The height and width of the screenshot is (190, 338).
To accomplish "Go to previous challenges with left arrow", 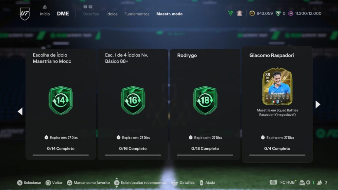I will (20, 111).
